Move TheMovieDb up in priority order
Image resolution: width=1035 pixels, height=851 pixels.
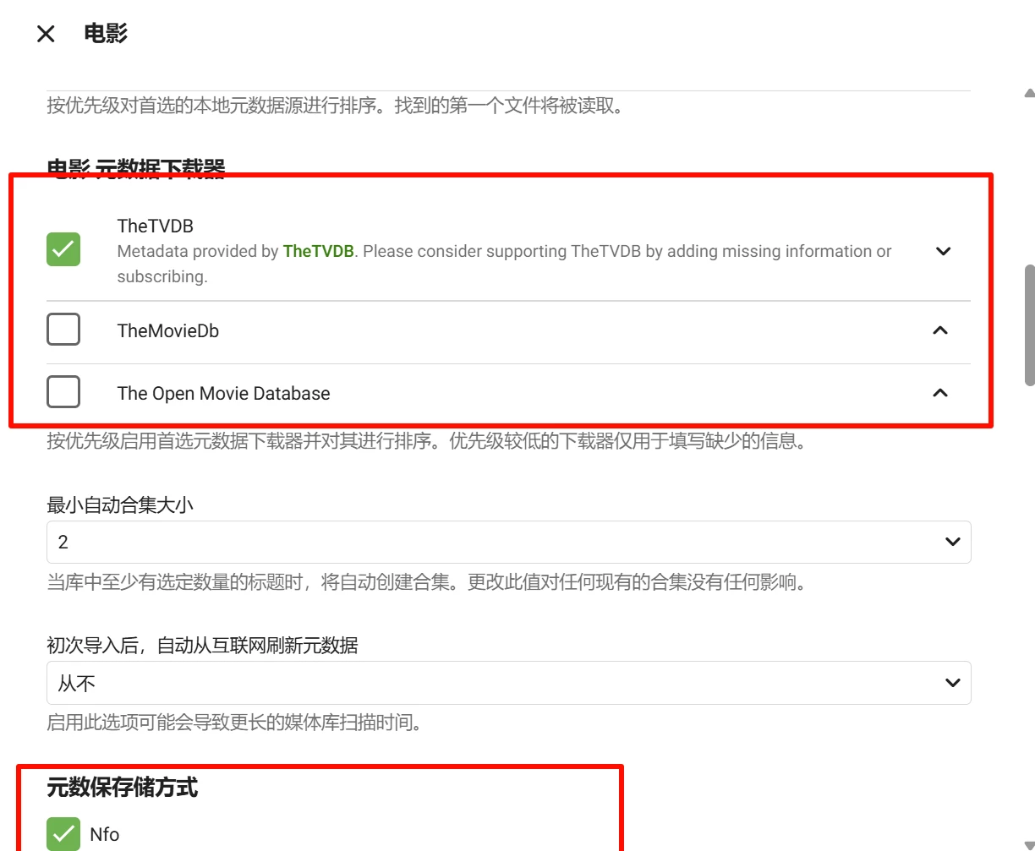click(939, 330)
